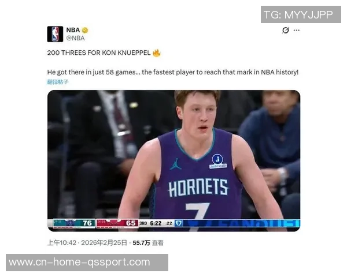Click the TG: MYYJJPP watermark banner
Image resolution: width=347 pixels, height=277 pixels.
[301, 14]
